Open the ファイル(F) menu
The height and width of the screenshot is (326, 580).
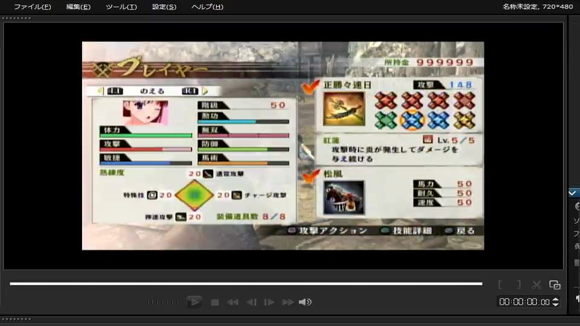click(x=32, y=7)
